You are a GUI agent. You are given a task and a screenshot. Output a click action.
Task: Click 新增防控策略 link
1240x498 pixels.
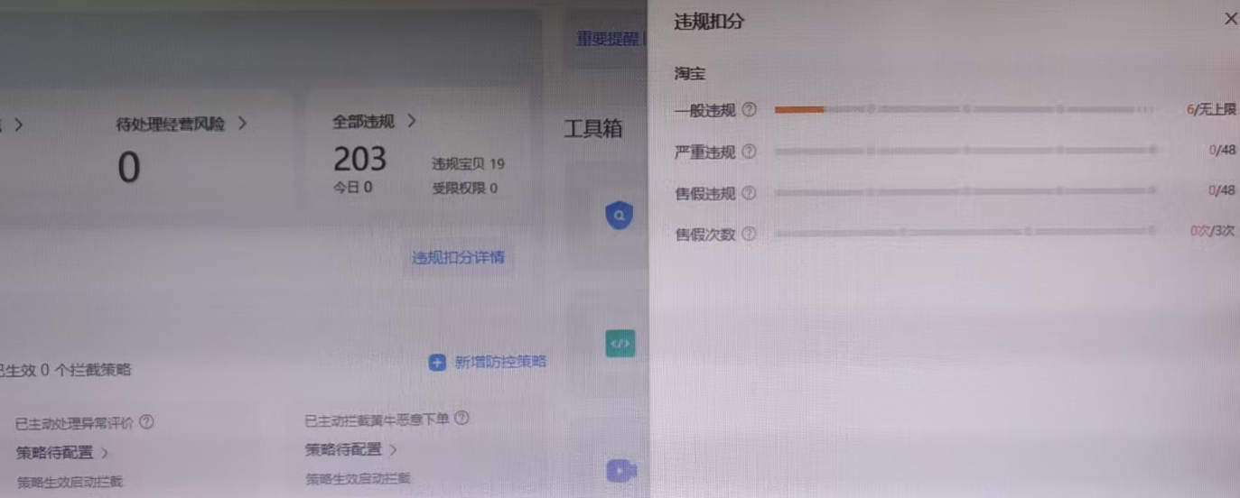(500, 362)
